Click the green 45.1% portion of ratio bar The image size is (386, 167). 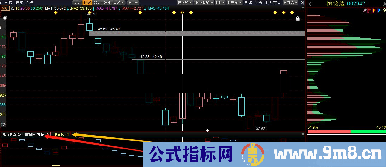point(368,132)
